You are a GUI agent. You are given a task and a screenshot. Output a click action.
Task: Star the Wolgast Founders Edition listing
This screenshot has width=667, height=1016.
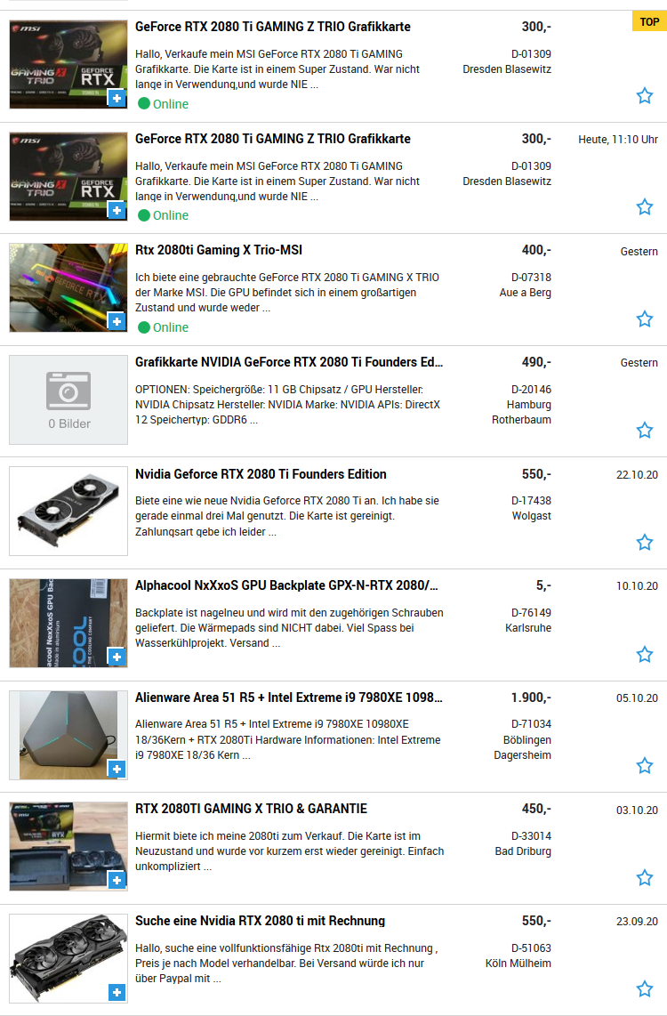tap(645, 543)
